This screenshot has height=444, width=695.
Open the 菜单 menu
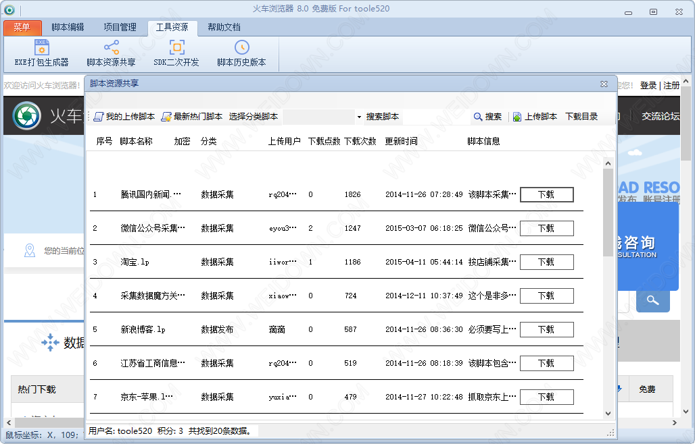click(22, 28)
